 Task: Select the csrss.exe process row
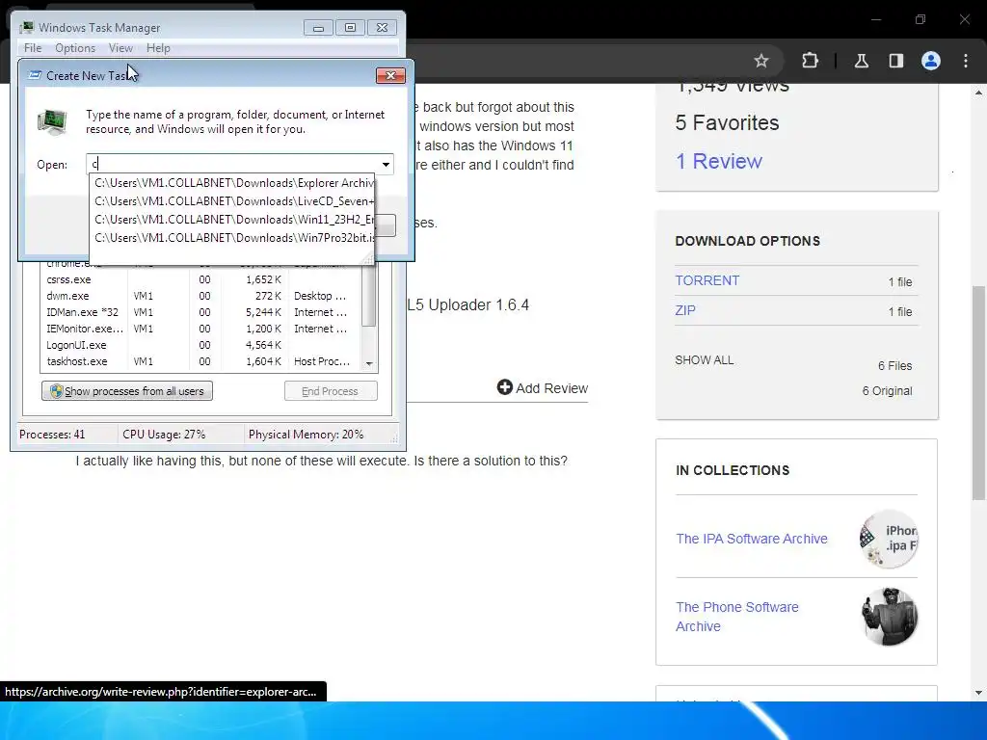click(200, 279)
